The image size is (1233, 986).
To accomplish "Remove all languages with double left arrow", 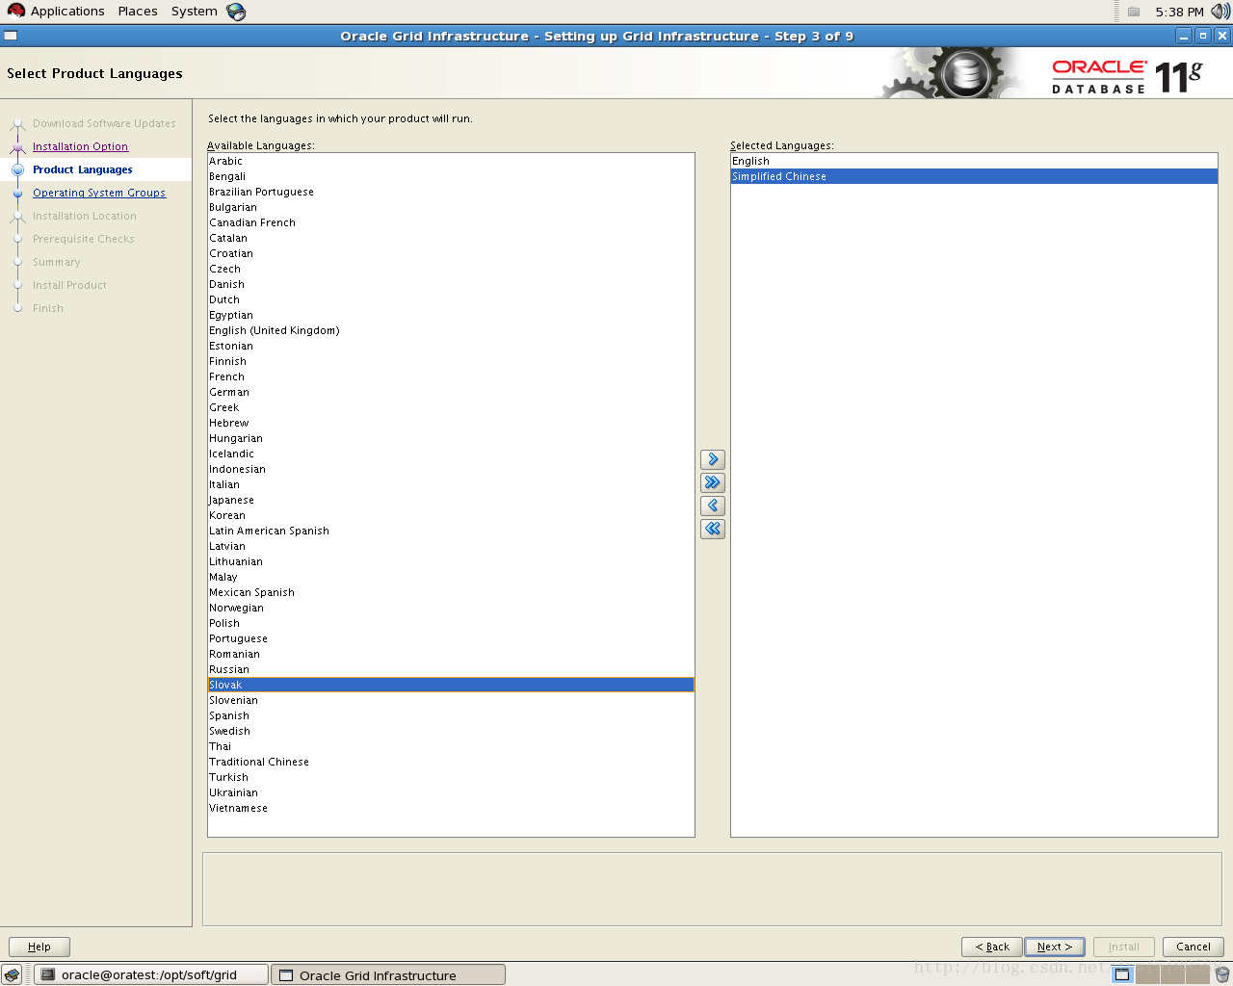I will [713, 529].
